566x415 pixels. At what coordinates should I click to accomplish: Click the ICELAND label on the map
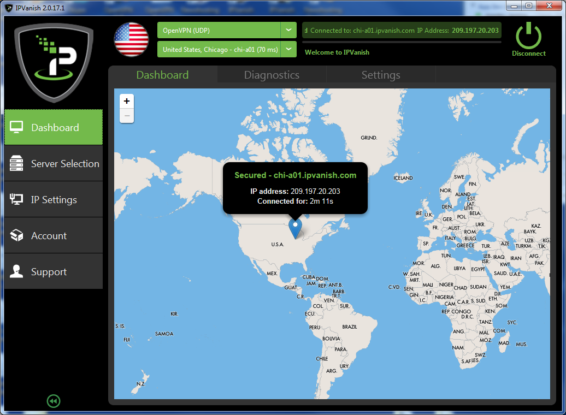pos(403,178)
